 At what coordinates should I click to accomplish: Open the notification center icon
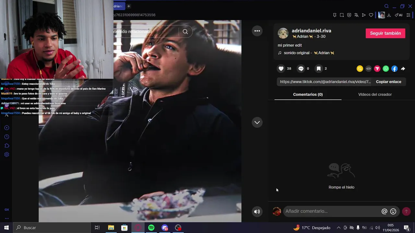point(407,228)
